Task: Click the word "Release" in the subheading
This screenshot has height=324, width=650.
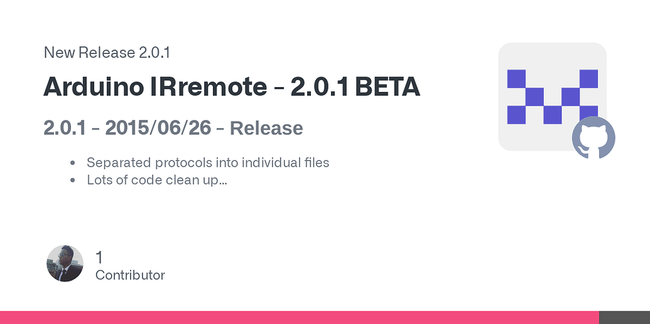Action: tap(266, 128)
